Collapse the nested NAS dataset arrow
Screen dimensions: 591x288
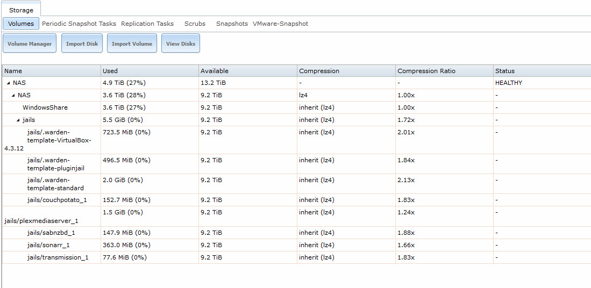pos(13,95)
